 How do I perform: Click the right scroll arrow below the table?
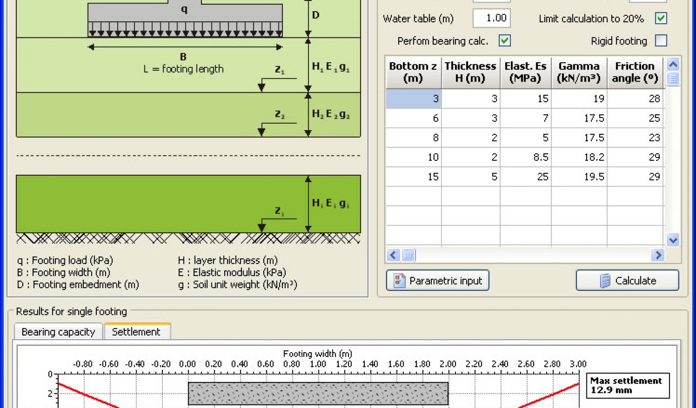point(658,255)
